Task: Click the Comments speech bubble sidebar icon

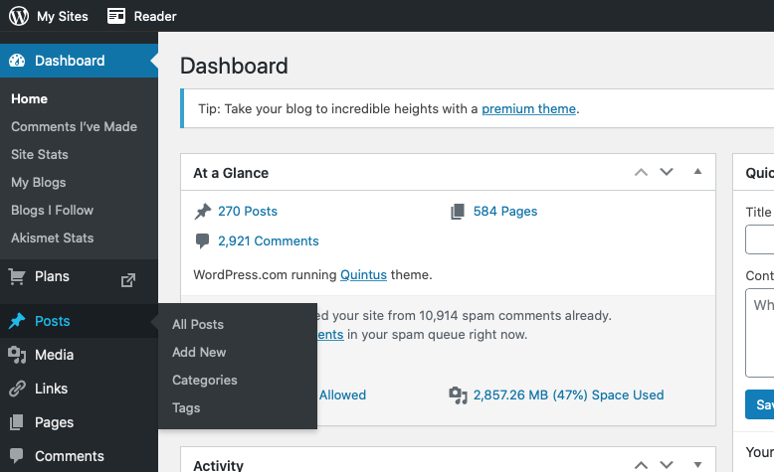Action: point(17,456)
